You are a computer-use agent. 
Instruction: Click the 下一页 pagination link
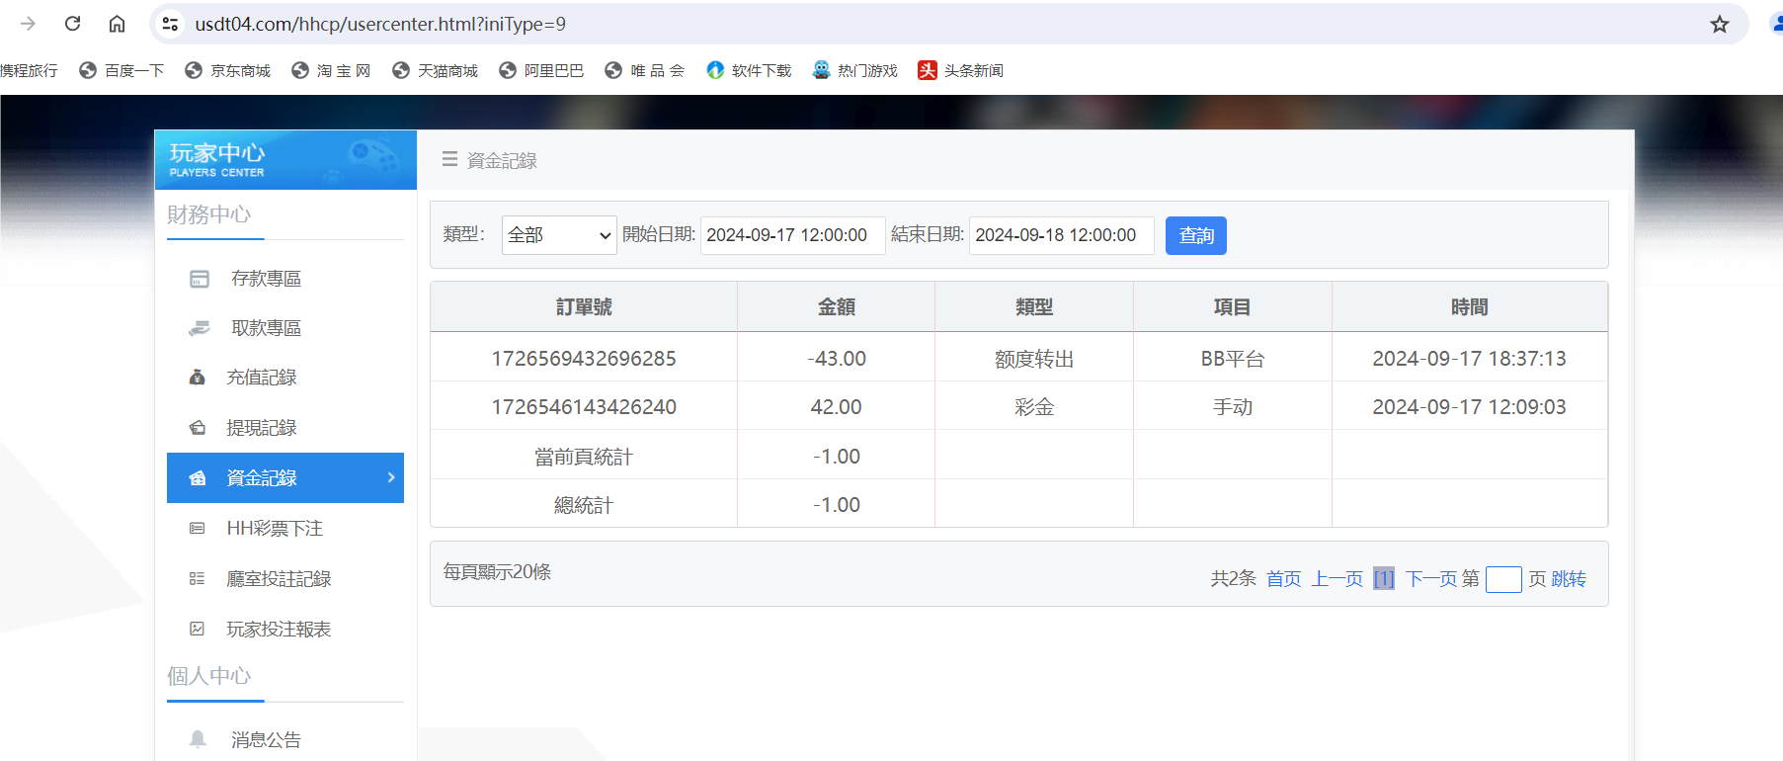[1430, 579]
